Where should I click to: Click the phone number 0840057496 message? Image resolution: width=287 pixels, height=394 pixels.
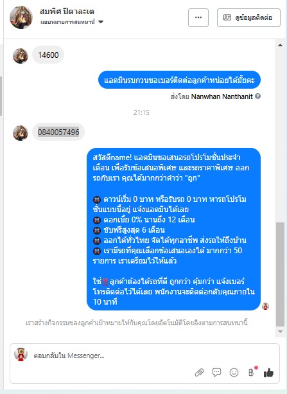pyautogui.click(x=58, y=132)
